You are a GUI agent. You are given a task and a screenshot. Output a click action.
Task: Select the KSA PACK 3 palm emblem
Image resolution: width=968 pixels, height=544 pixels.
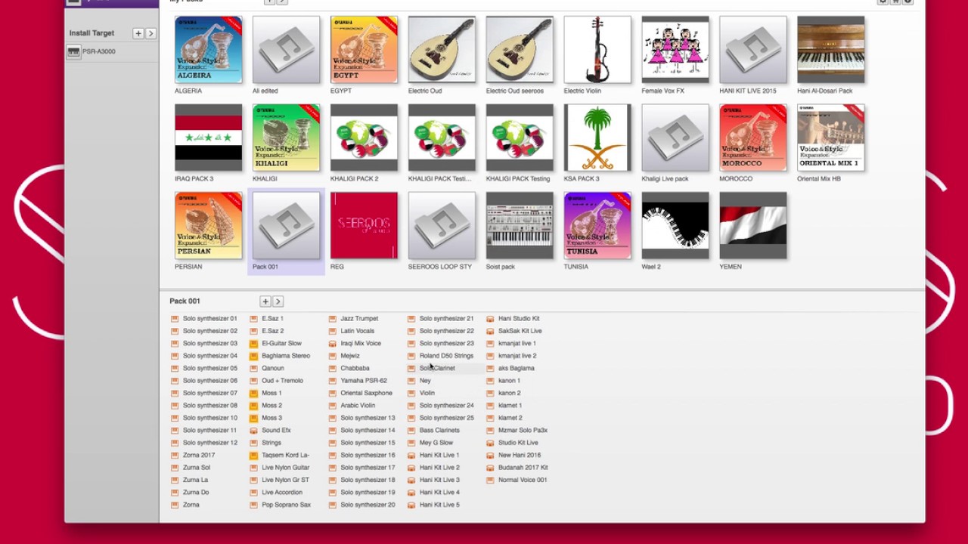click(x=597, y=138)
